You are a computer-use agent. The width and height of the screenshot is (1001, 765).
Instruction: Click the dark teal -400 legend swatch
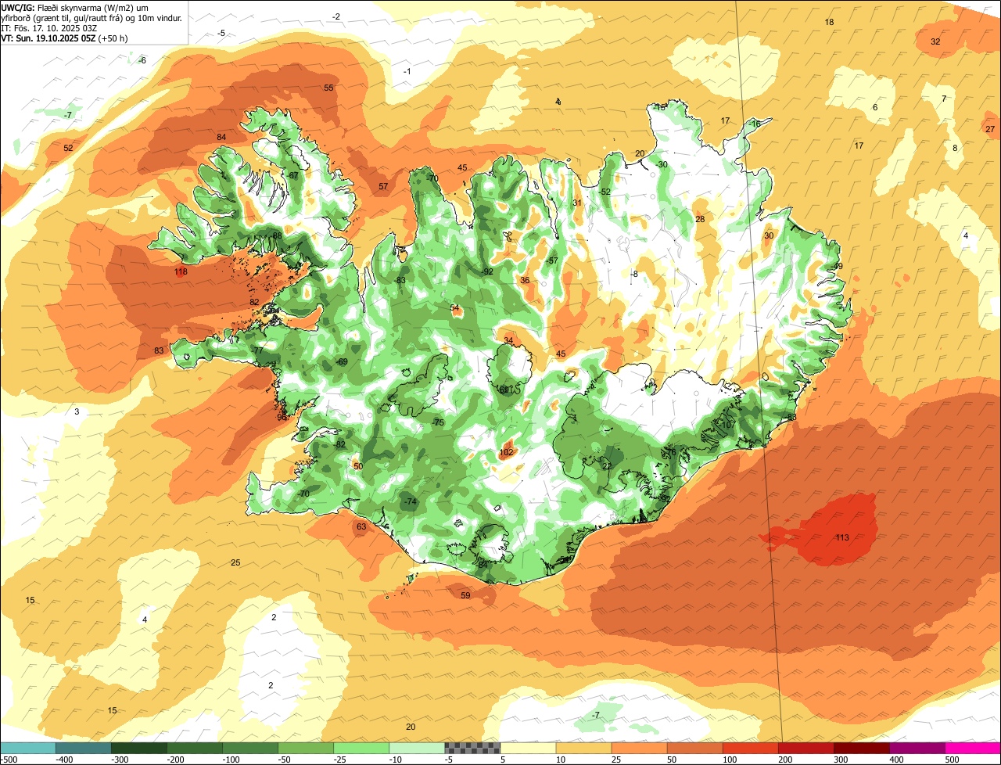coord(84,748)
